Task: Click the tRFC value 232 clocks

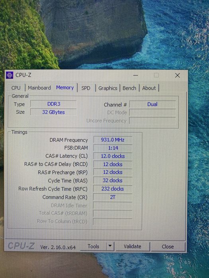Action: point(113,189)
